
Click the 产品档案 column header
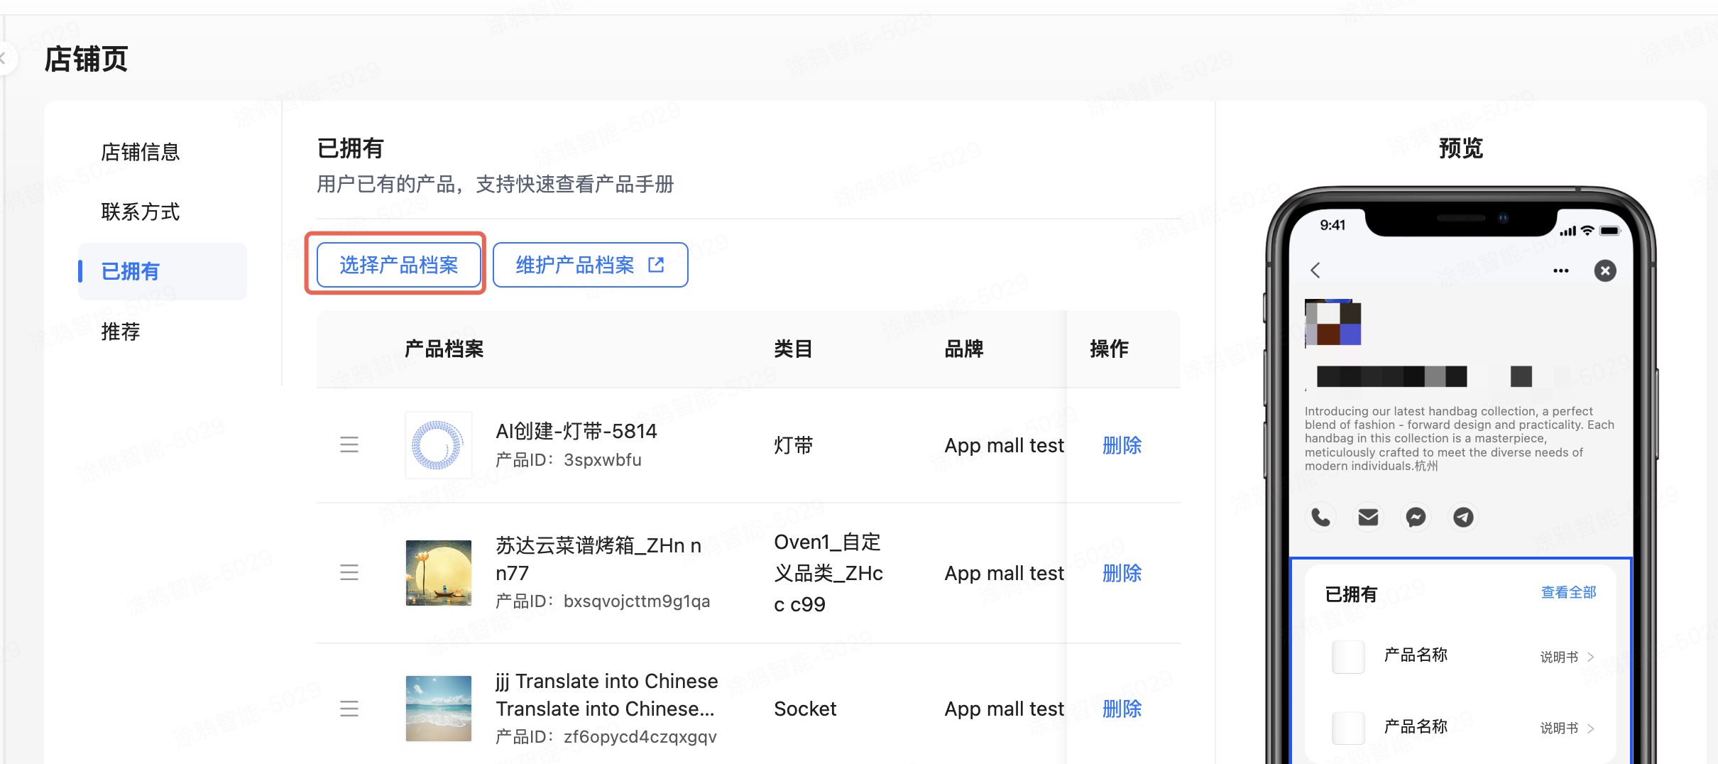coord(444,349)
